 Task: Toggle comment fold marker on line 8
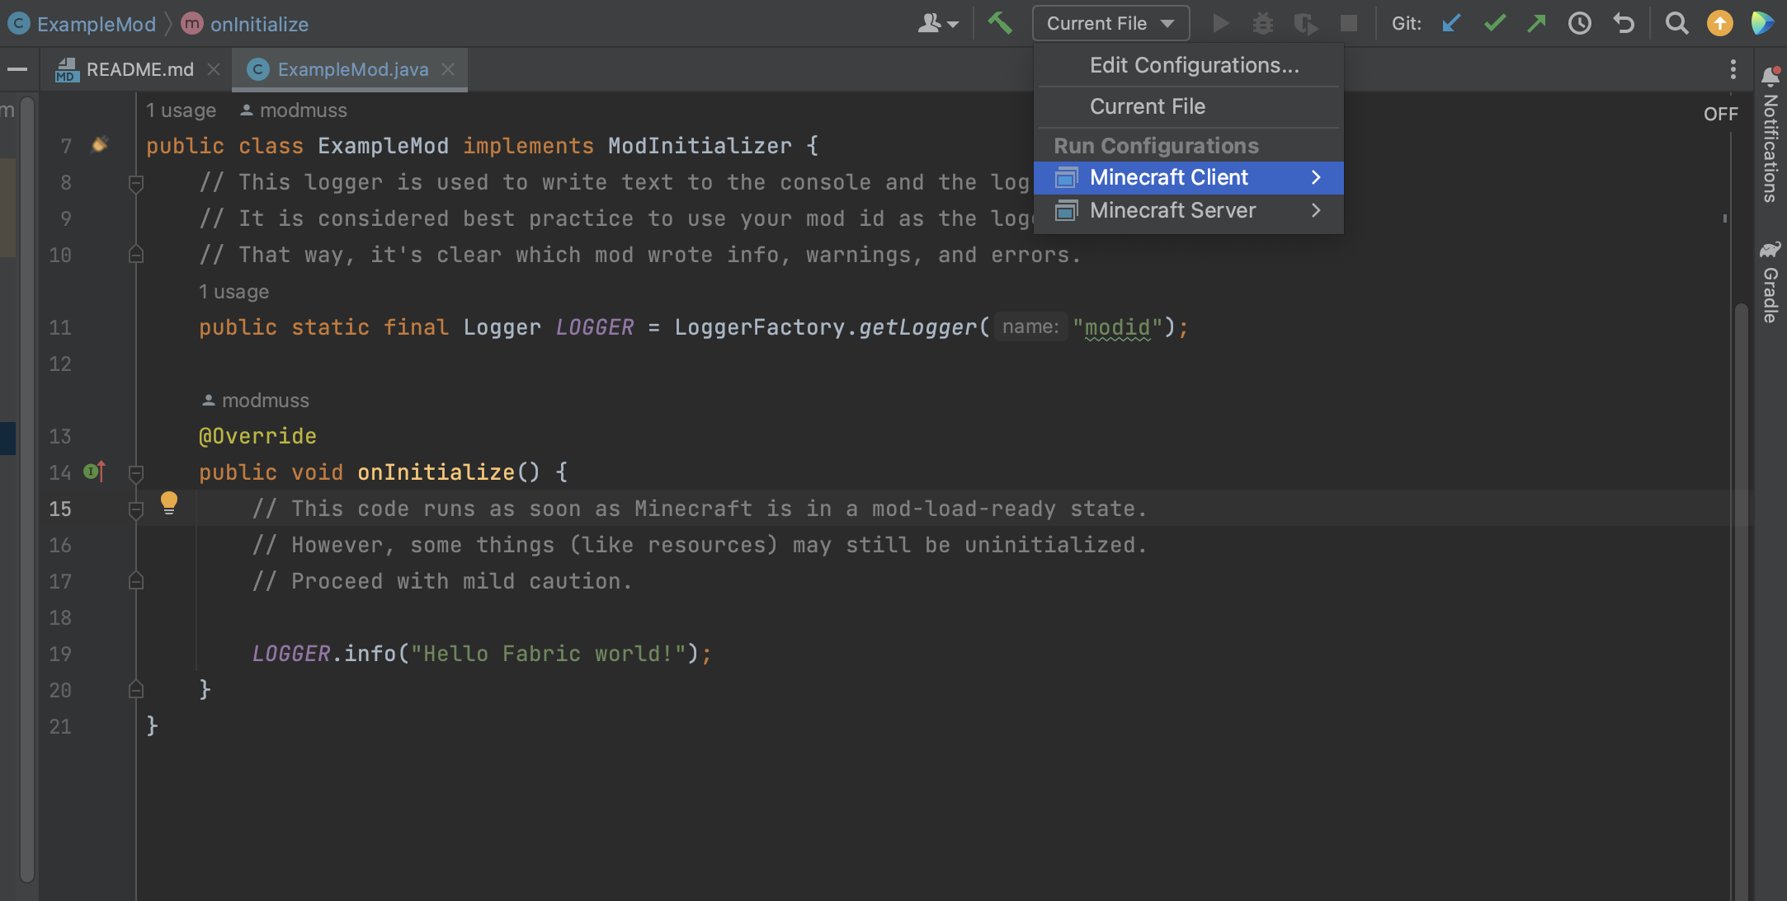136,183
